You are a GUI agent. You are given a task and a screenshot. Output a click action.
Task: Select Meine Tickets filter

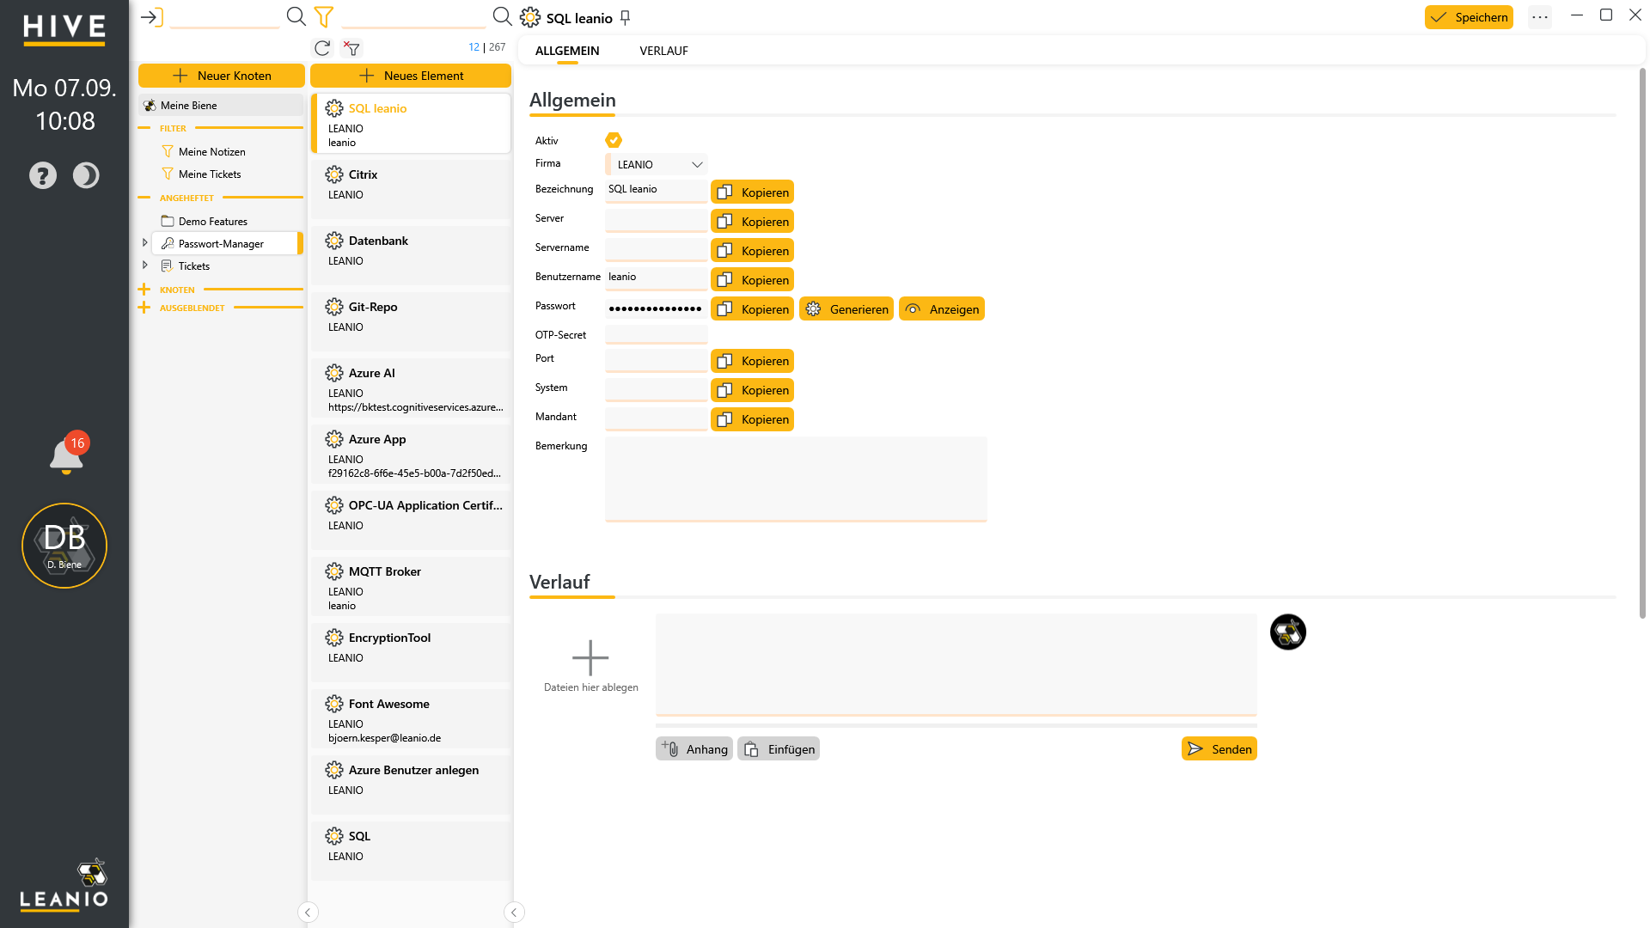click(210, 174)
